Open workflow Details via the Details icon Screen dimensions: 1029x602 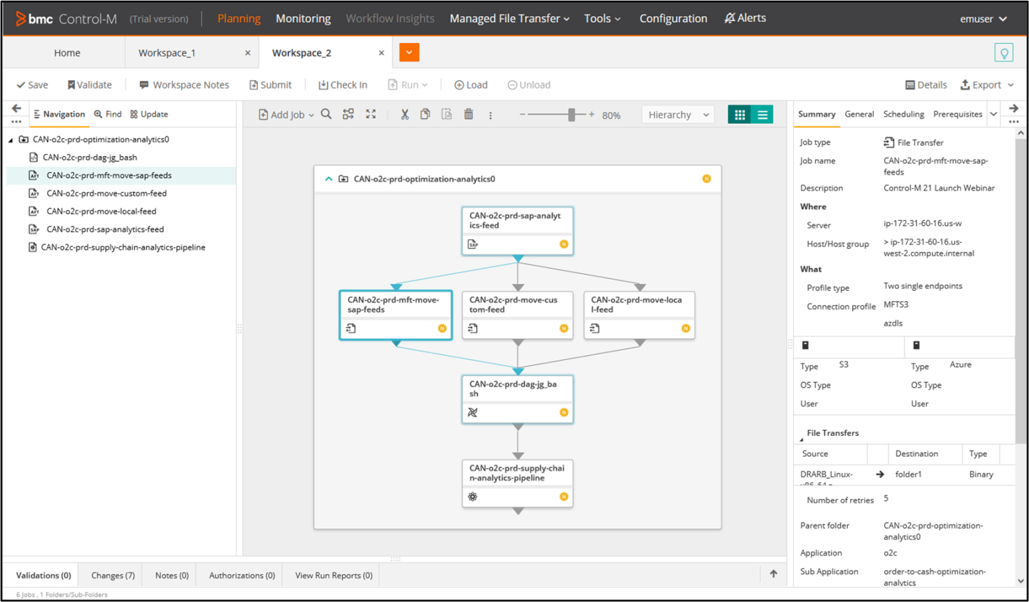click(926, 84)
